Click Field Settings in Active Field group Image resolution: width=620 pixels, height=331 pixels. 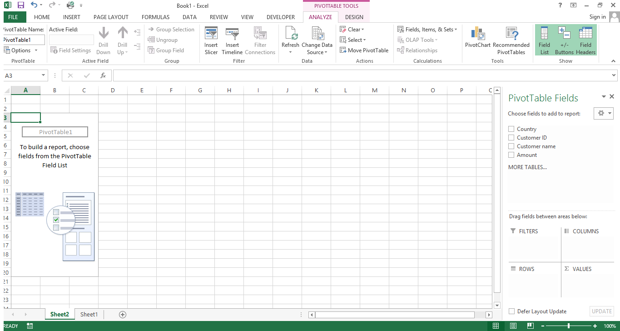pyautogui.click(x=70, y=50)
